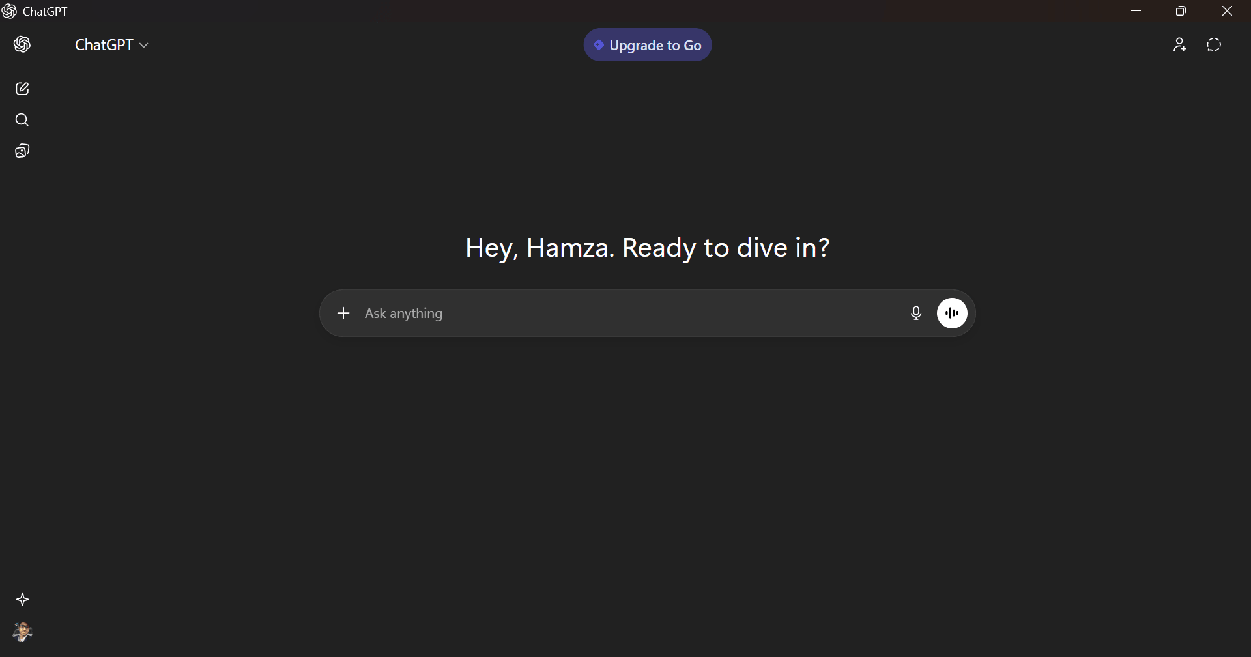Open the library icon in the sidebar
This screenshot has height=657, width=1251.
[x=22, y=151]
